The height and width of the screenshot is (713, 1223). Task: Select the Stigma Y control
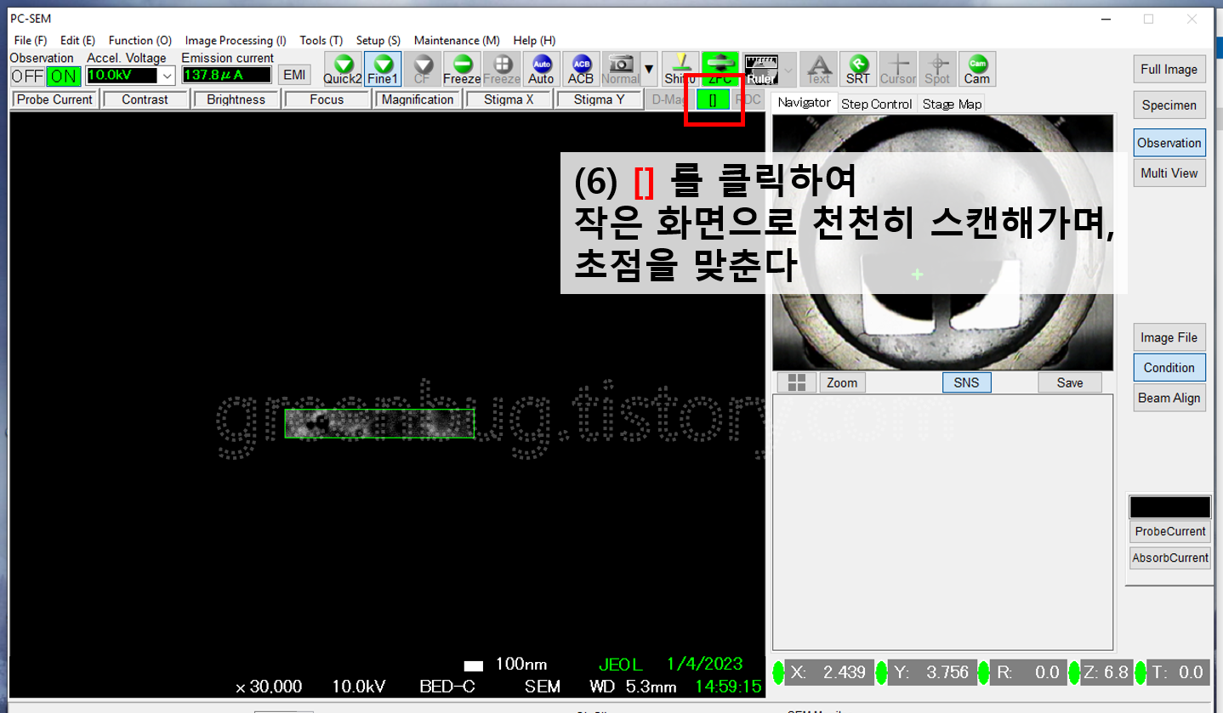pos(599,99)
